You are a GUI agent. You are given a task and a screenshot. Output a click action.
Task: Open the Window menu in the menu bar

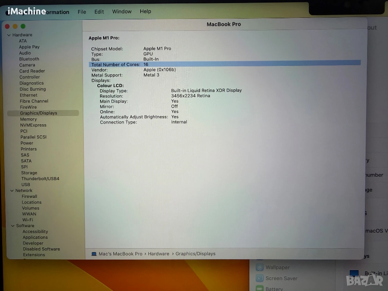pos(122,11)
